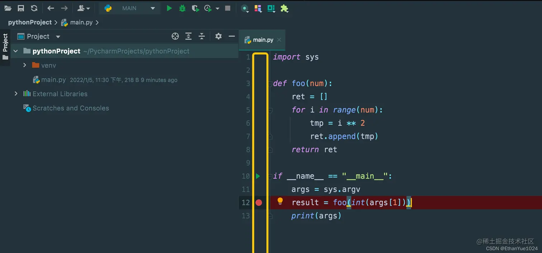The width and height of the screenshot is (542, 253).
Task: Navigate Back with the left arrow
Action: tap(51, 8)
